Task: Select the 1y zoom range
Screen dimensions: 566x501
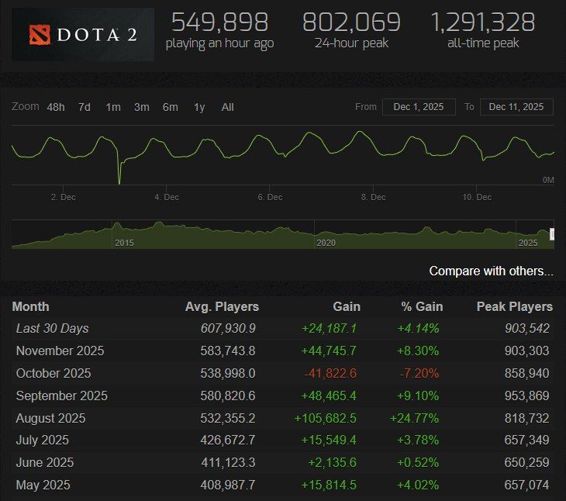Action: coord(199,107)
